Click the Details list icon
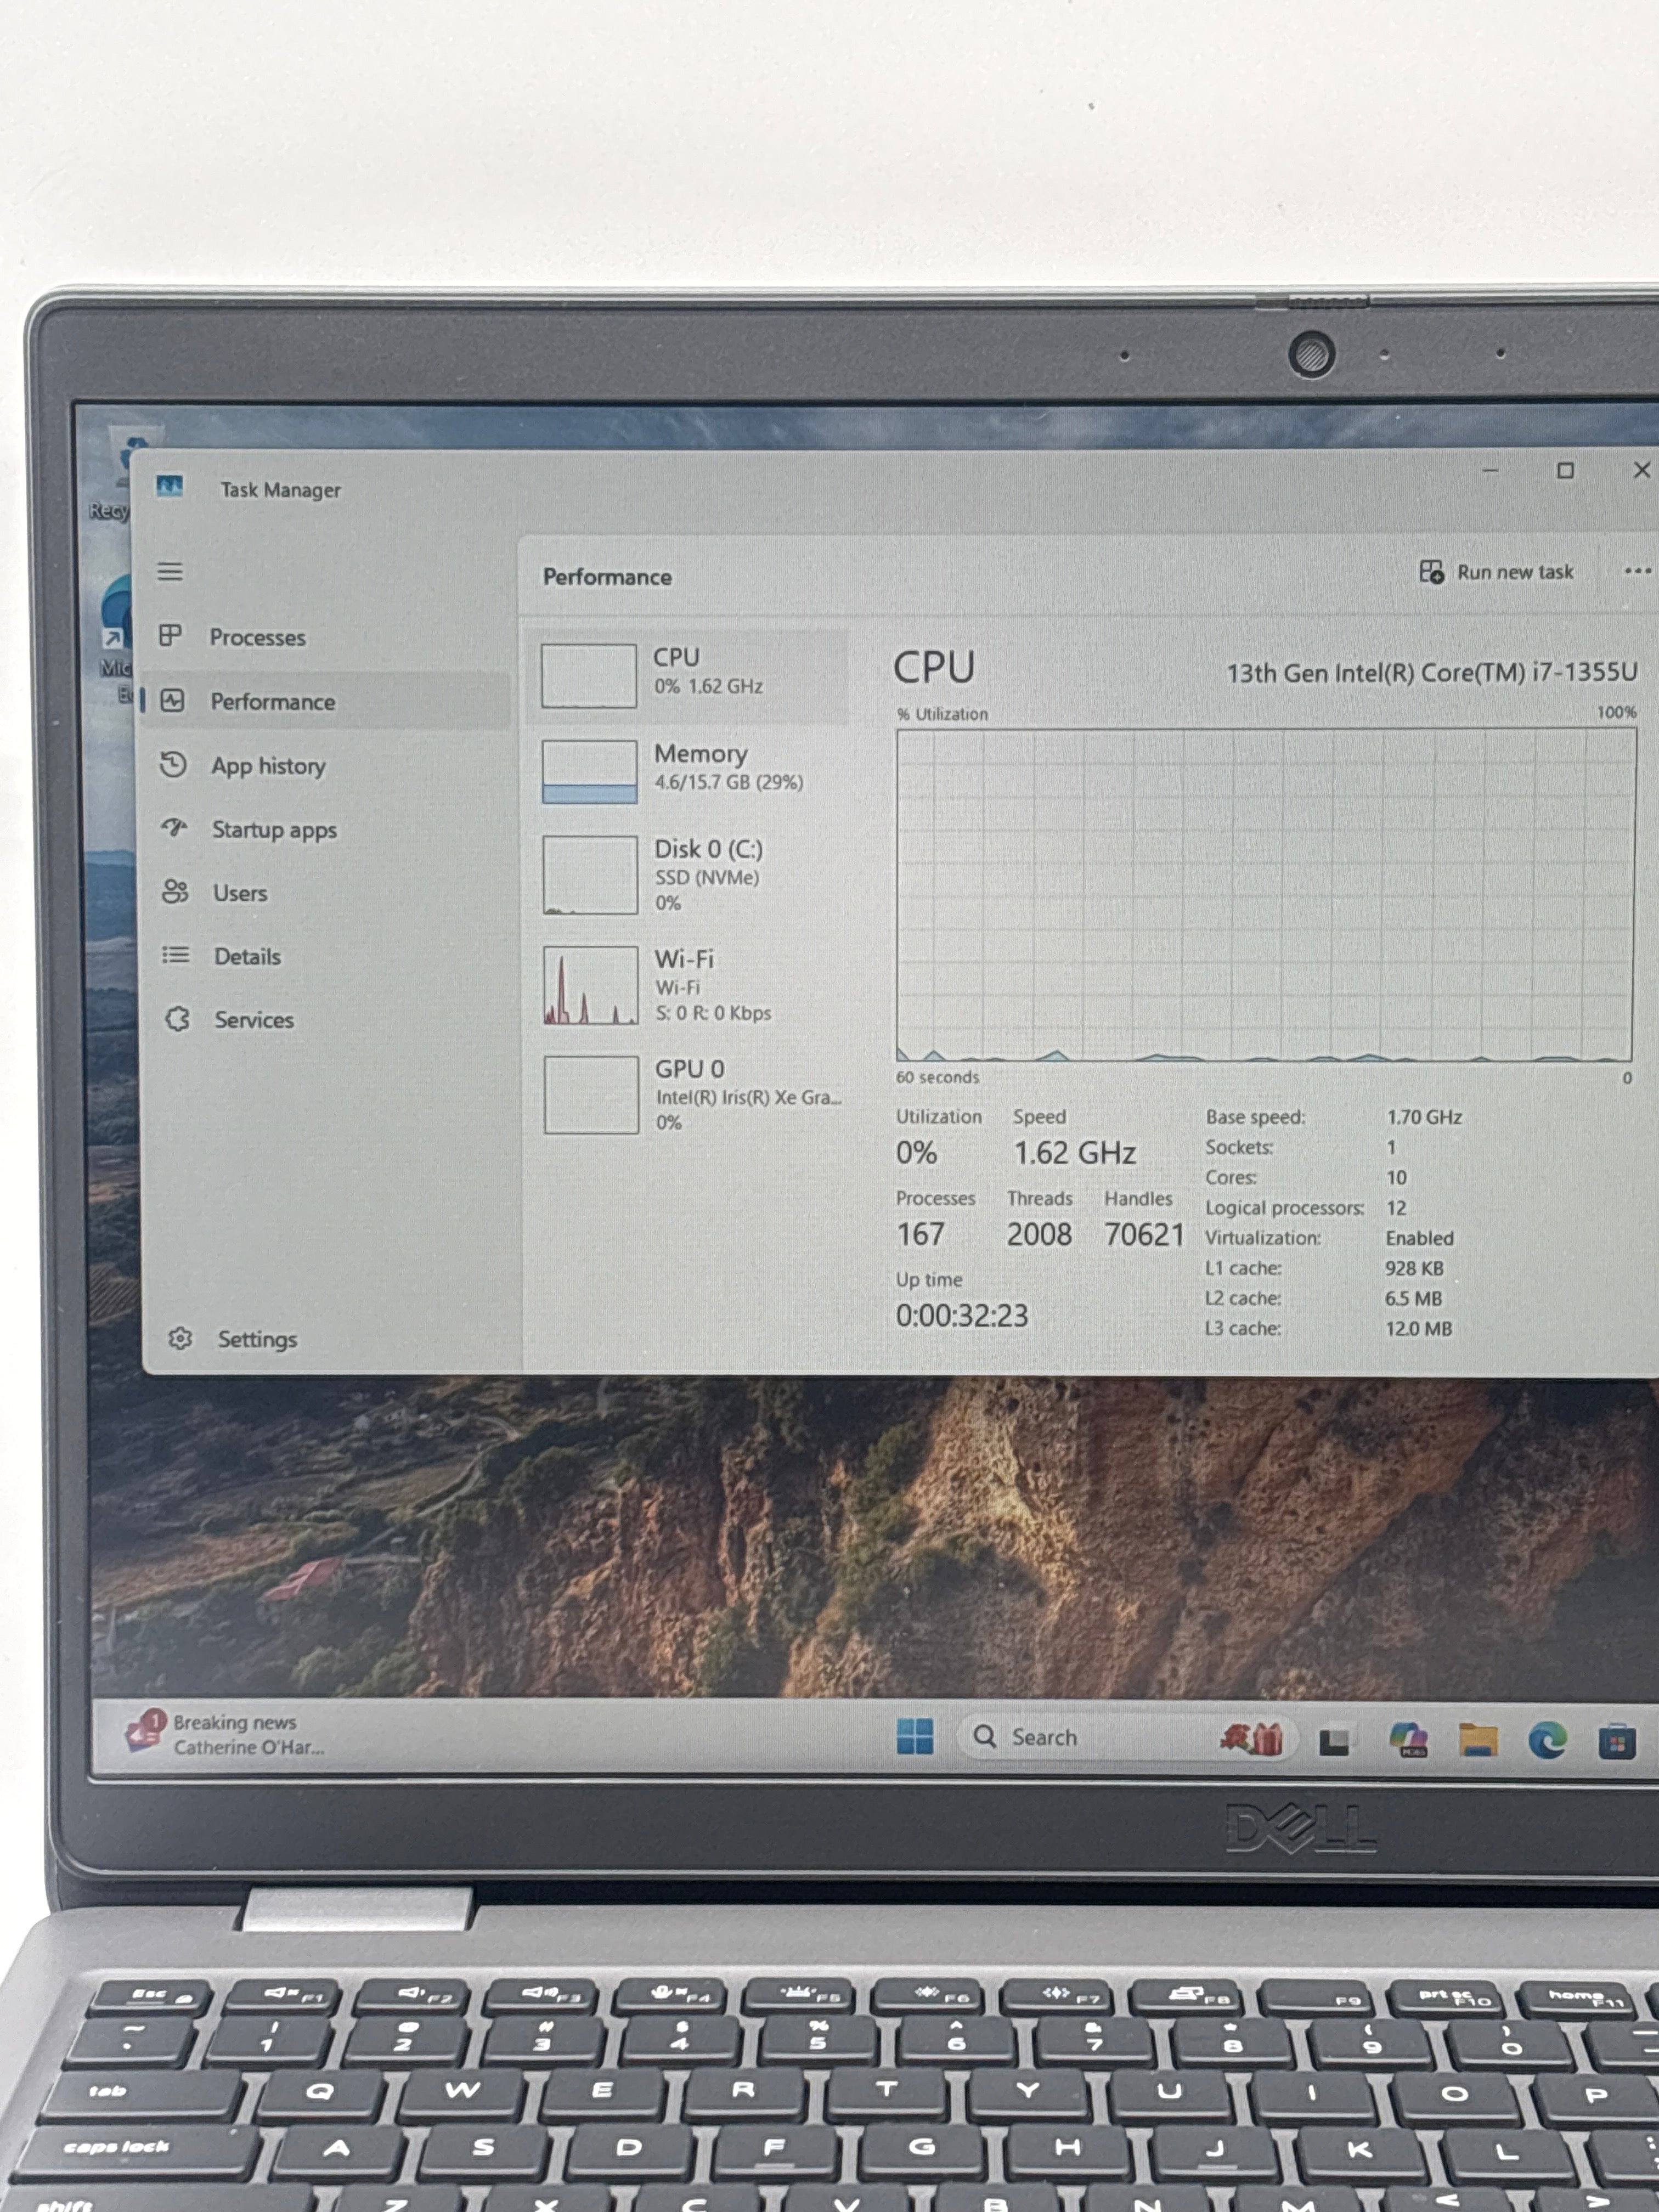Image resolution: width=1659 pixels, height=2212 pixels. pos(176,955)
